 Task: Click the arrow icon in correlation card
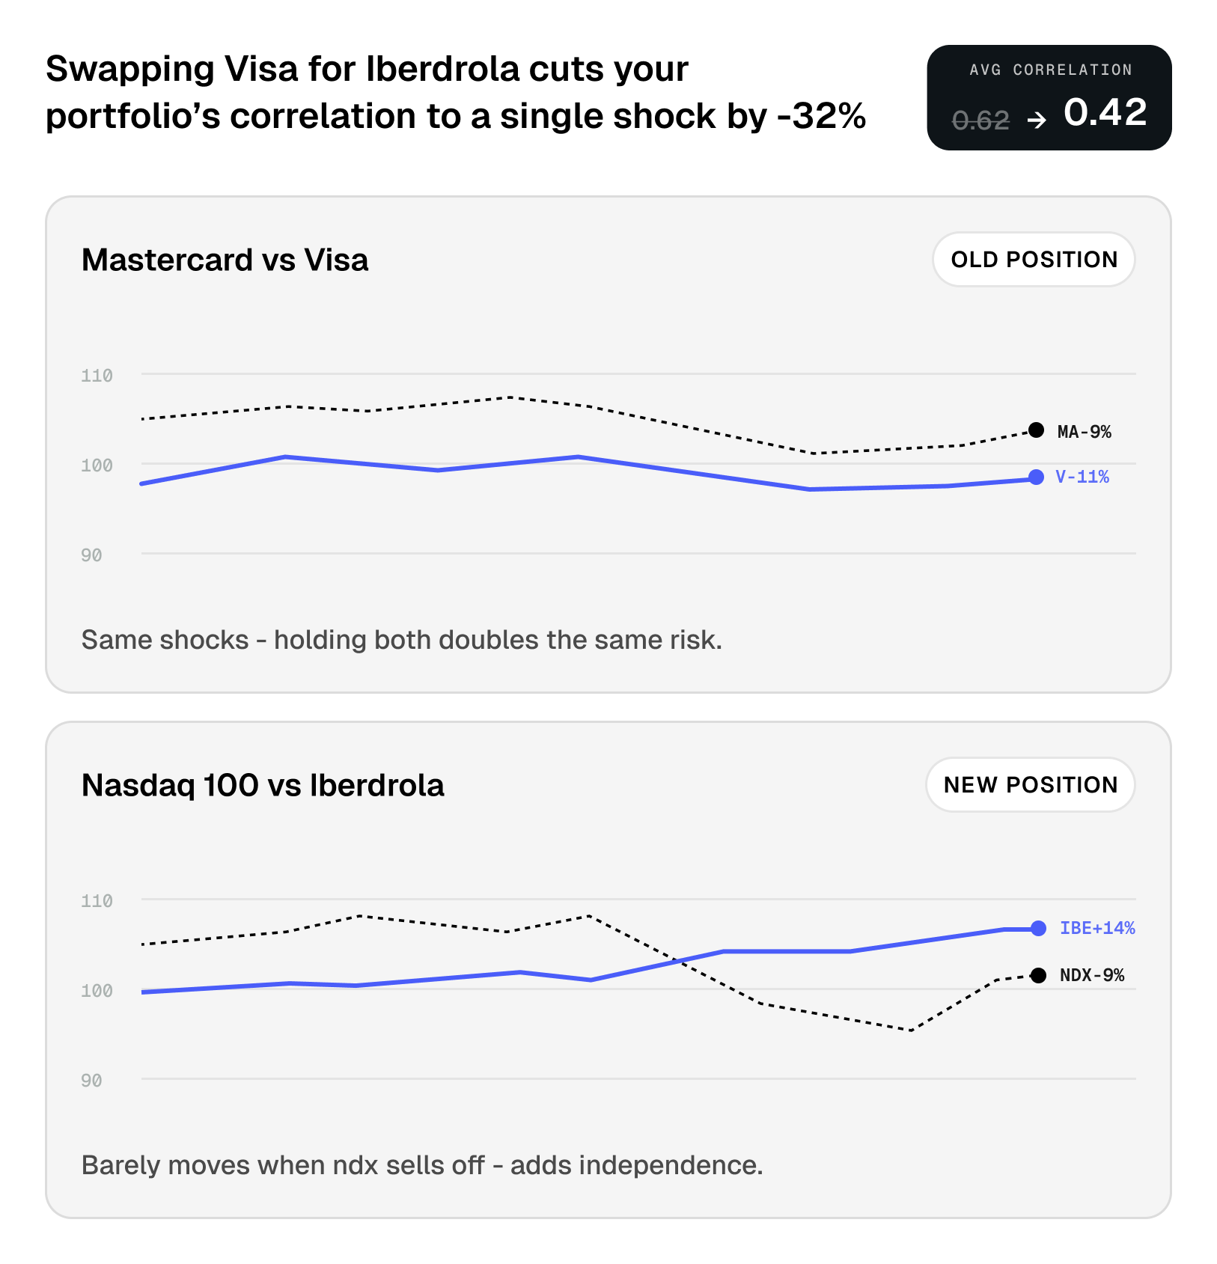pos(1037,120)
